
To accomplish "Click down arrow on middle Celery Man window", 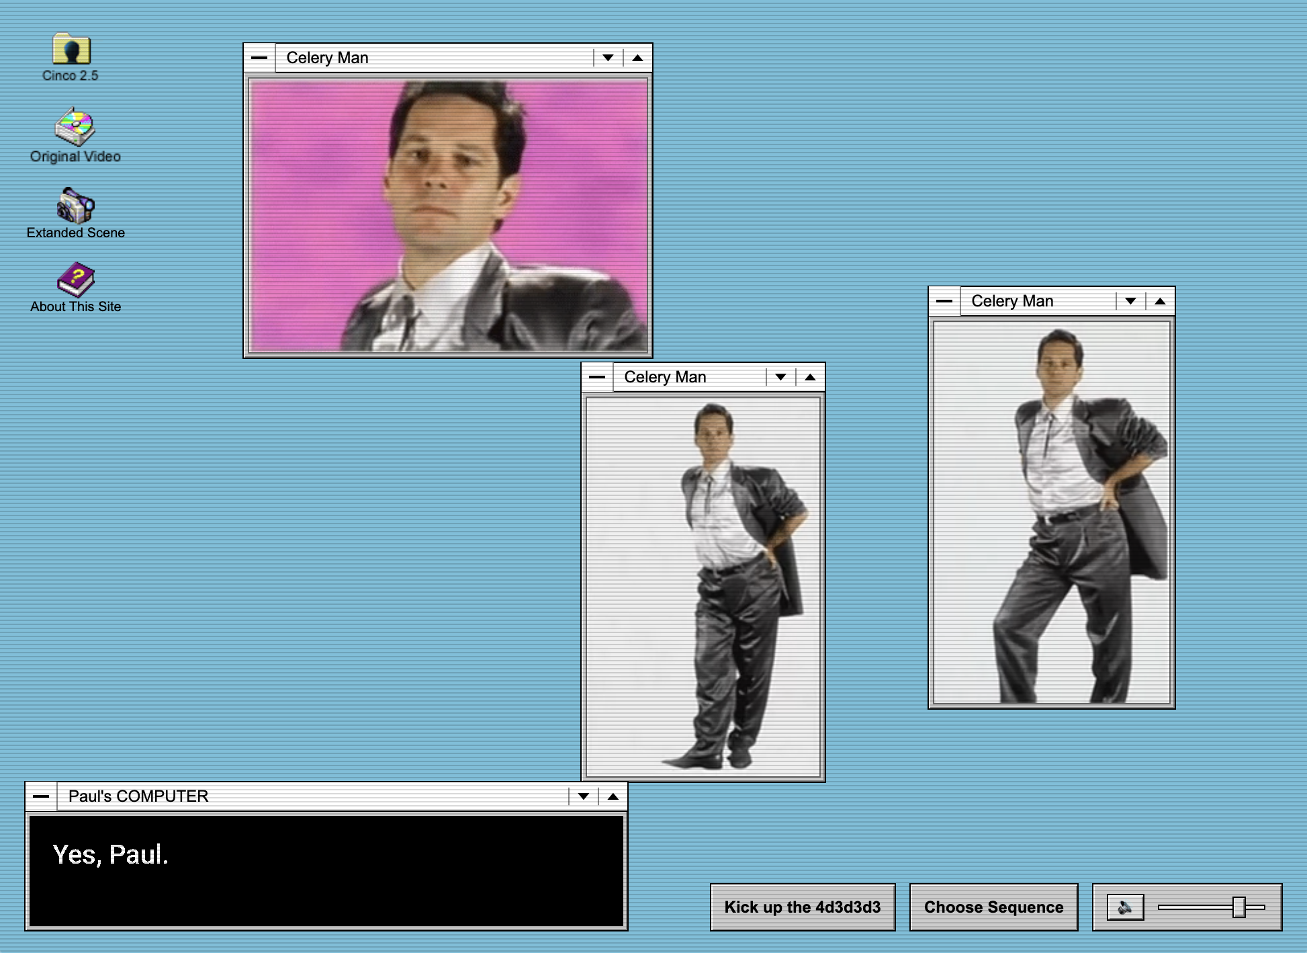I will point(780,377).
